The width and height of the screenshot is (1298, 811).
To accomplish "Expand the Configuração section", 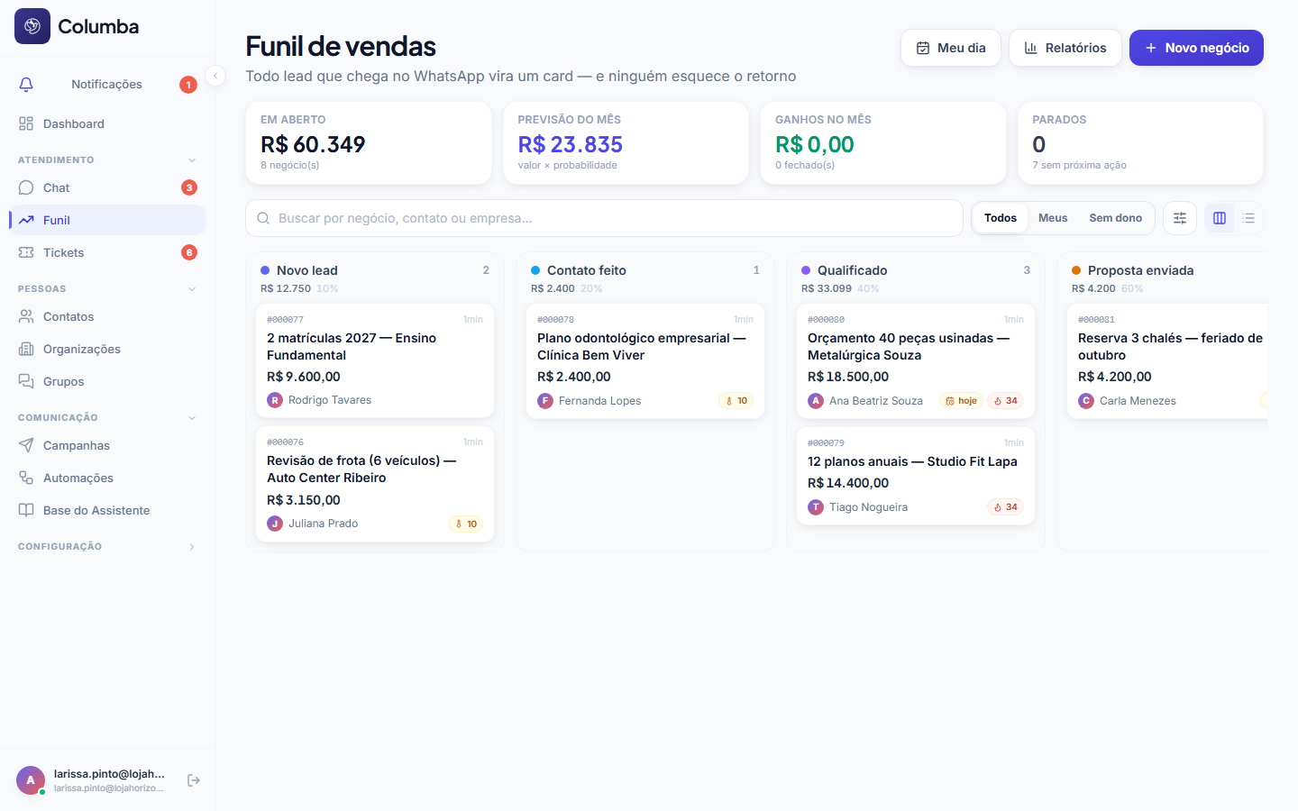I will click(192, 547).
